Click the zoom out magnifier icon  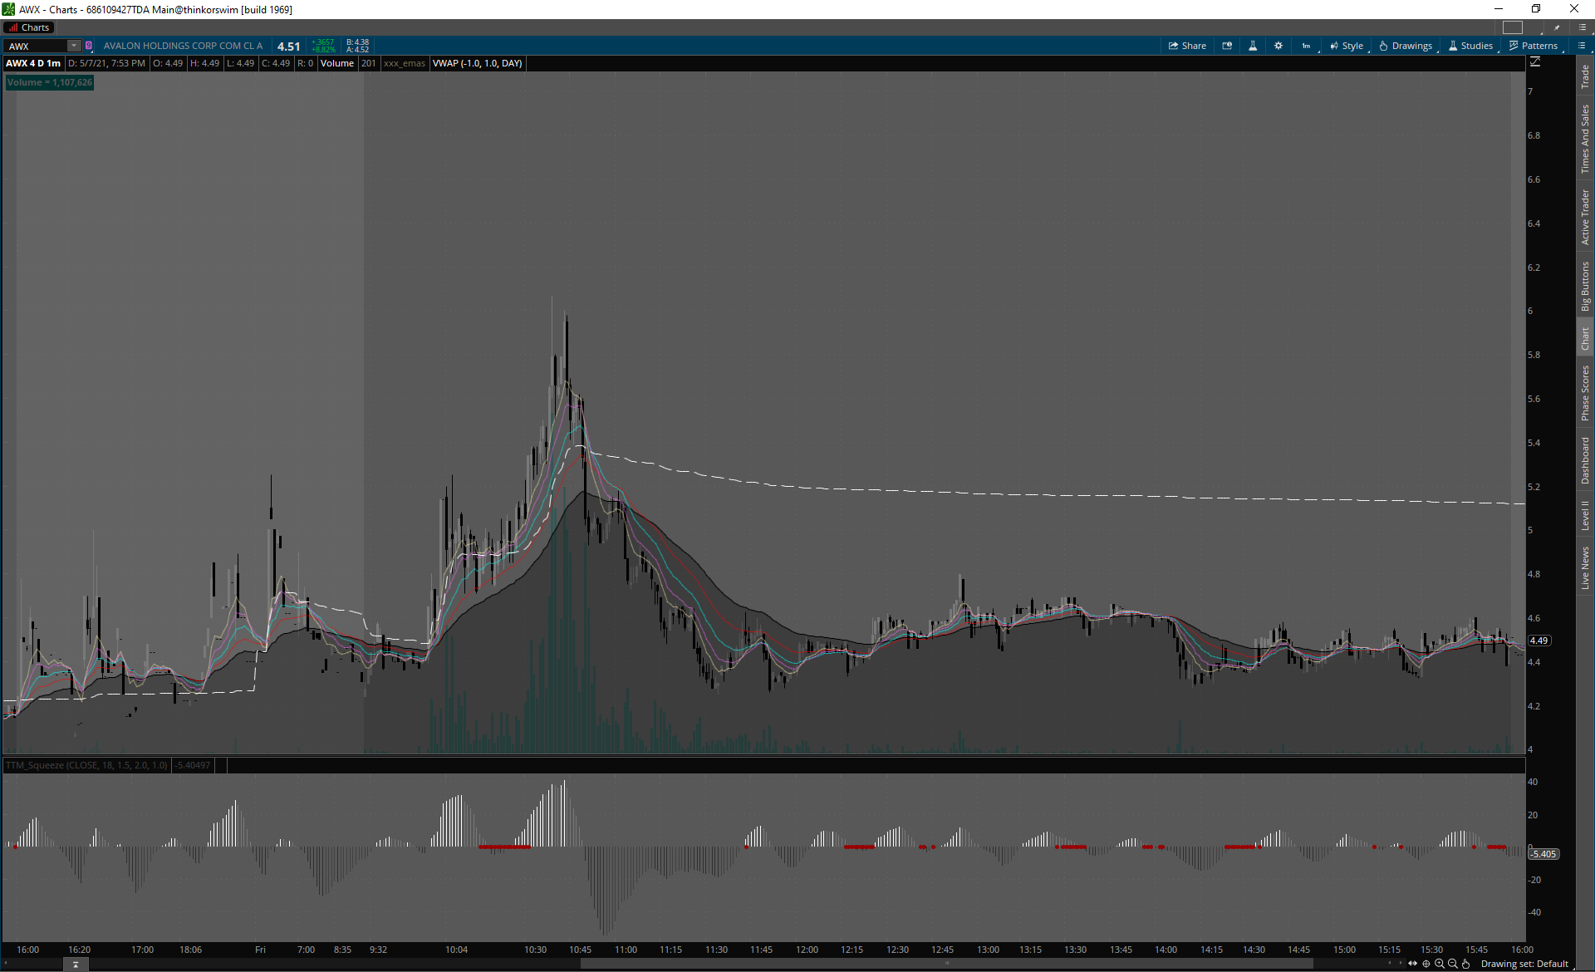click(x=1453, y=964)
